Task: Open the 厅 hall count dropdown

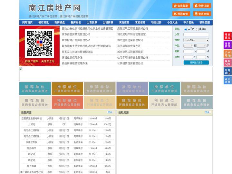Action: click(201, 46)
